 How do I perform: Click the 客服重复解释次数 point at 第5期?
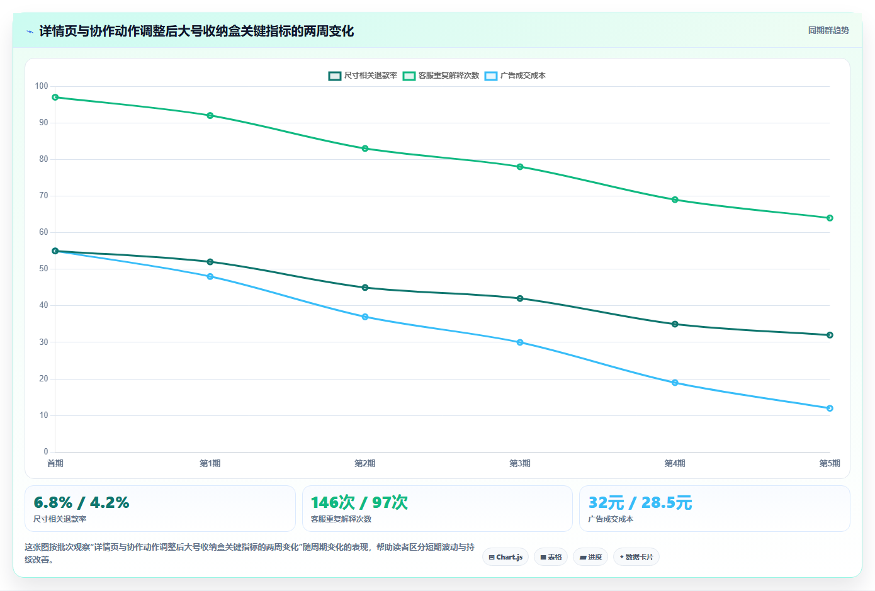coord(830,218)
